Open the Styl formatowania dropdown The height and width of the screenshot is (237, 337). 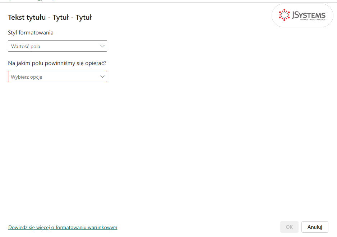pos(57,46)
